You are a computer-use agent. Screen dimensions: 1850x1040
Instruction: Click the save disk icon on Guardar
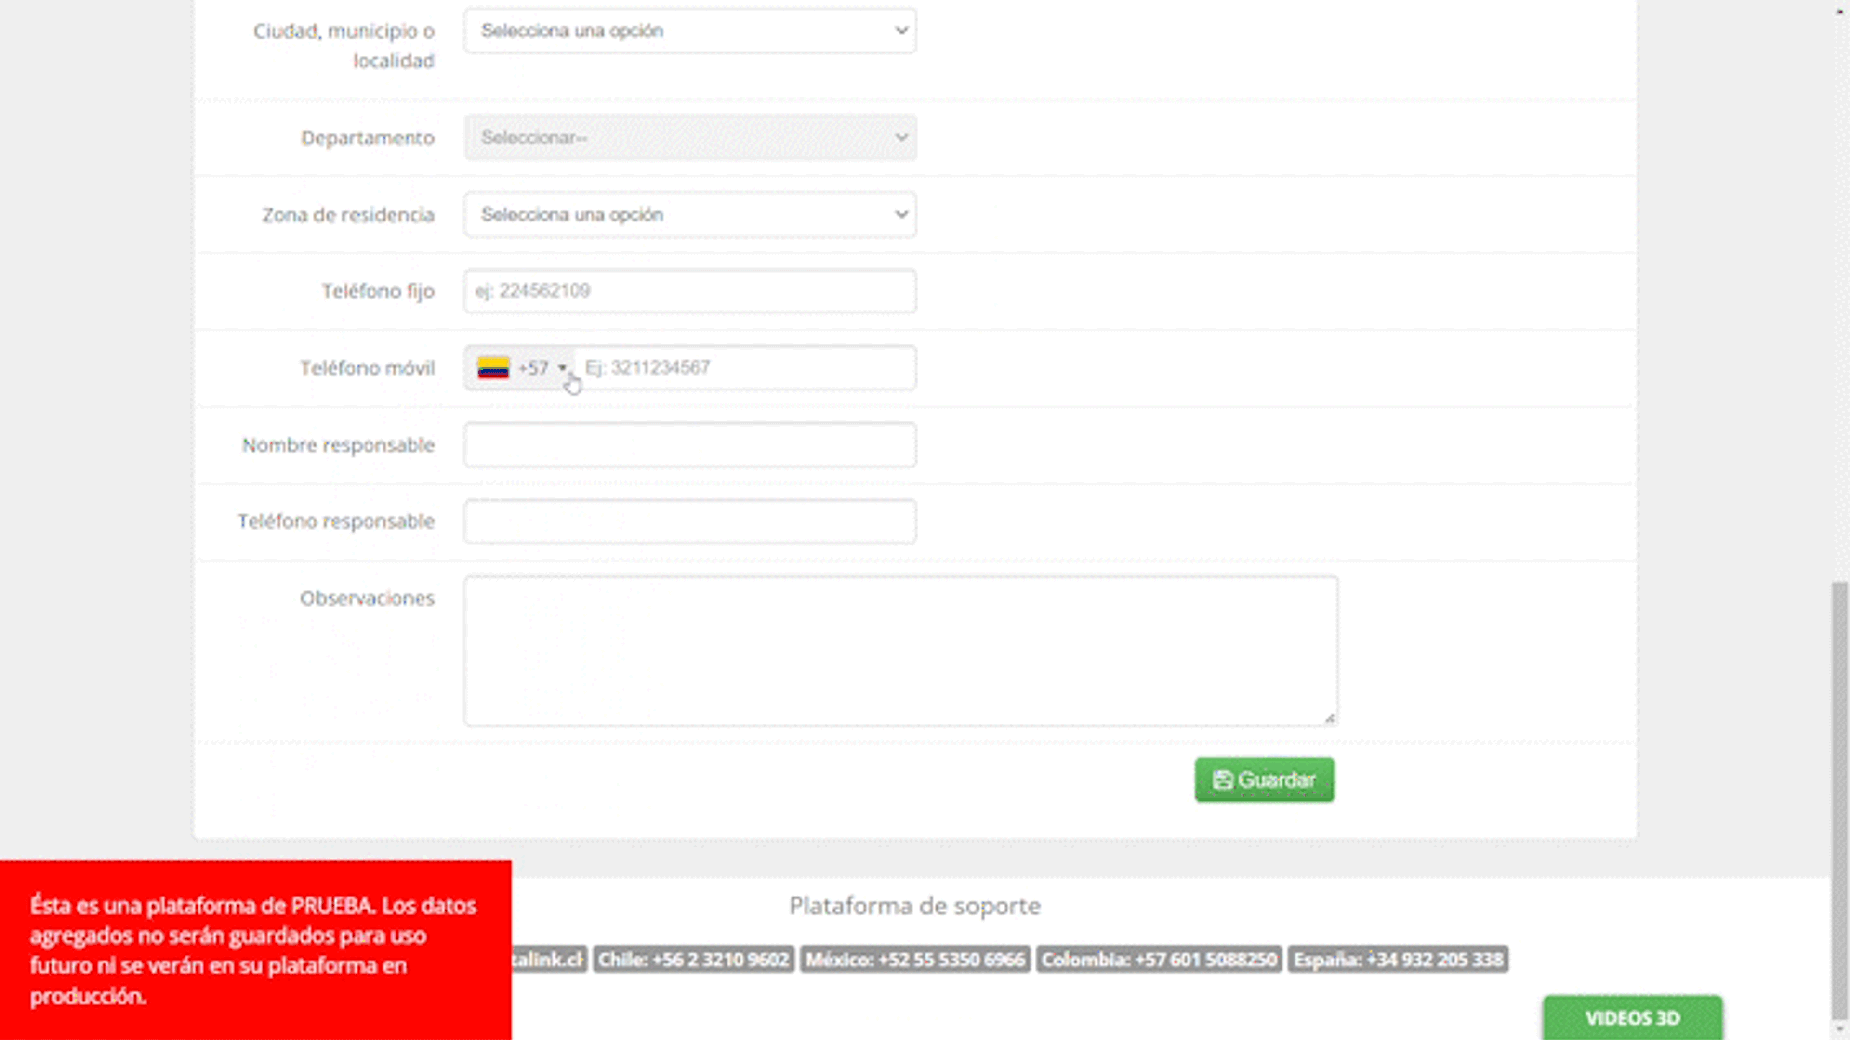pyautogui.click(x=1222, y=780)
